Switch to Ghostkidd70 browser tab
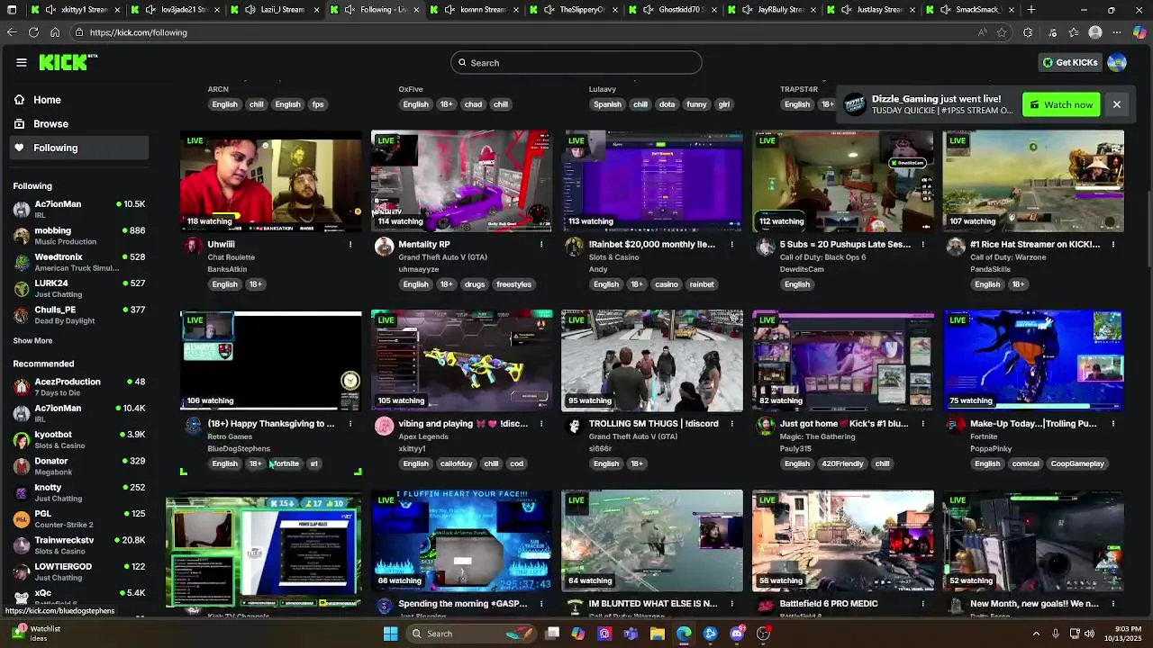This screenshot has height=648, width=1153. [x=673, y=10]
